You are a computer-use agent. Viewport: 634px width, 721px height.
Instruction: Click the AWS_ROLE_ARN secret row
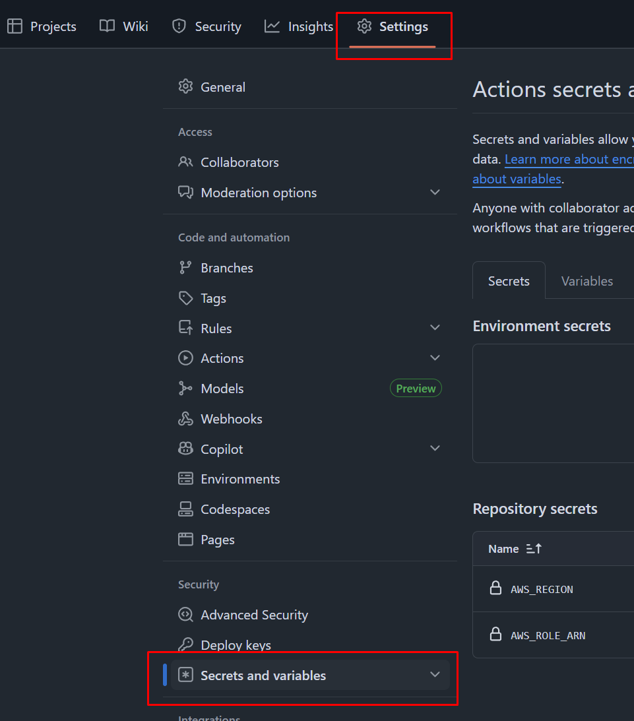coord(548,635)
